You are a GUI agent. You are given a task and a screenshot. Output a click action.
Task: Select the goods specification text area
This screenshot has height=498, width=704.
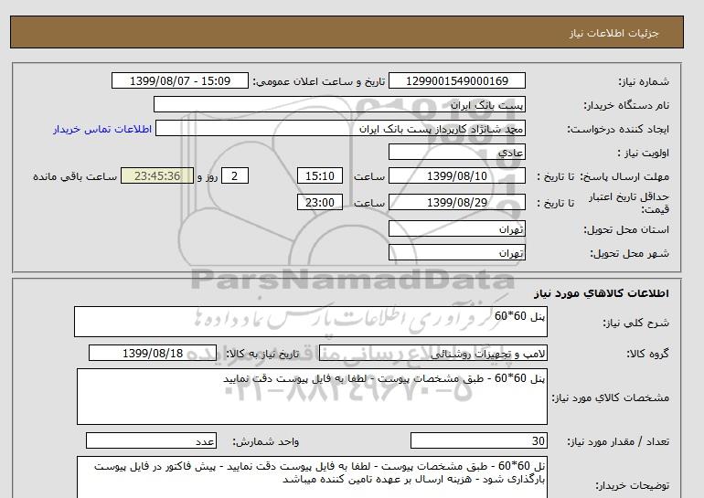click(x=312, y=397)
